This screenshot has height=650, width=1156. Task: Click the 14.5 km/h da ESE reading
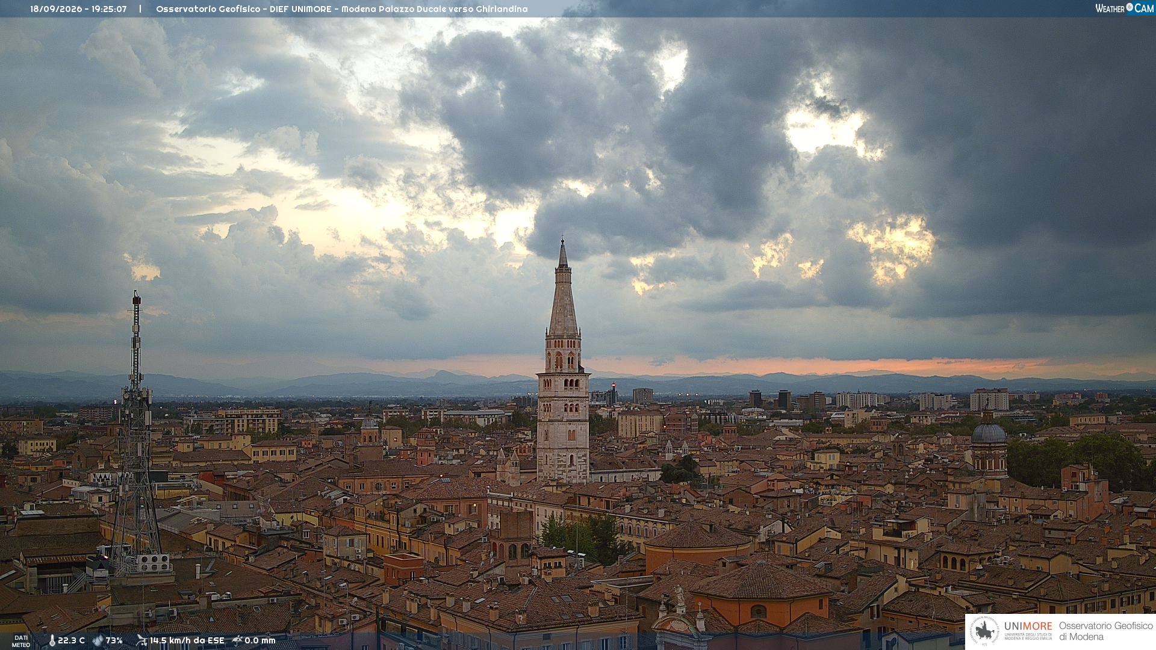(187, 640)
